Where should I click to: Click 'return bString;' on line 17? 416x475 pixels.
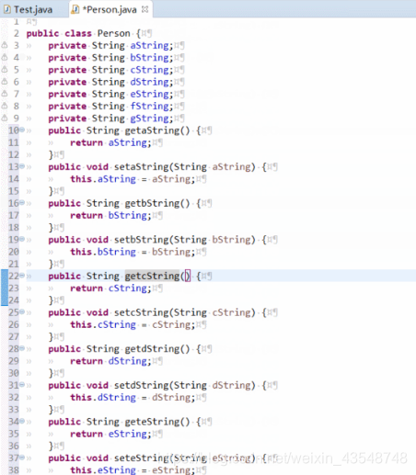click(x=110, y=216)
